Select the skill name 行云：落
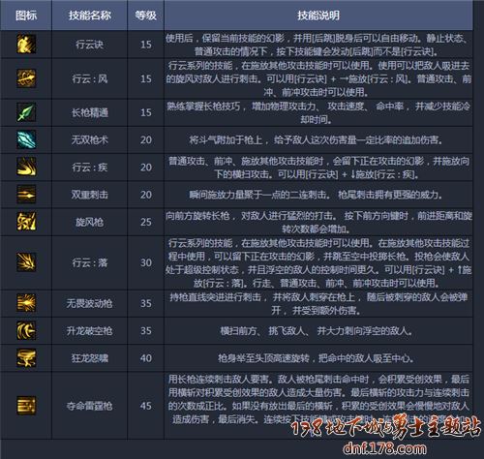Viewport: 484px width, 459px height. [89, 262]
